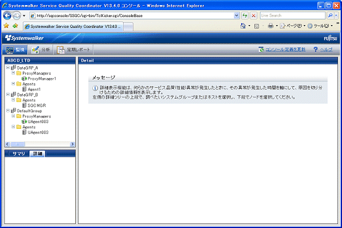Select the Agent1 tree node
The image size is (342, 228).
pos(34,89)
